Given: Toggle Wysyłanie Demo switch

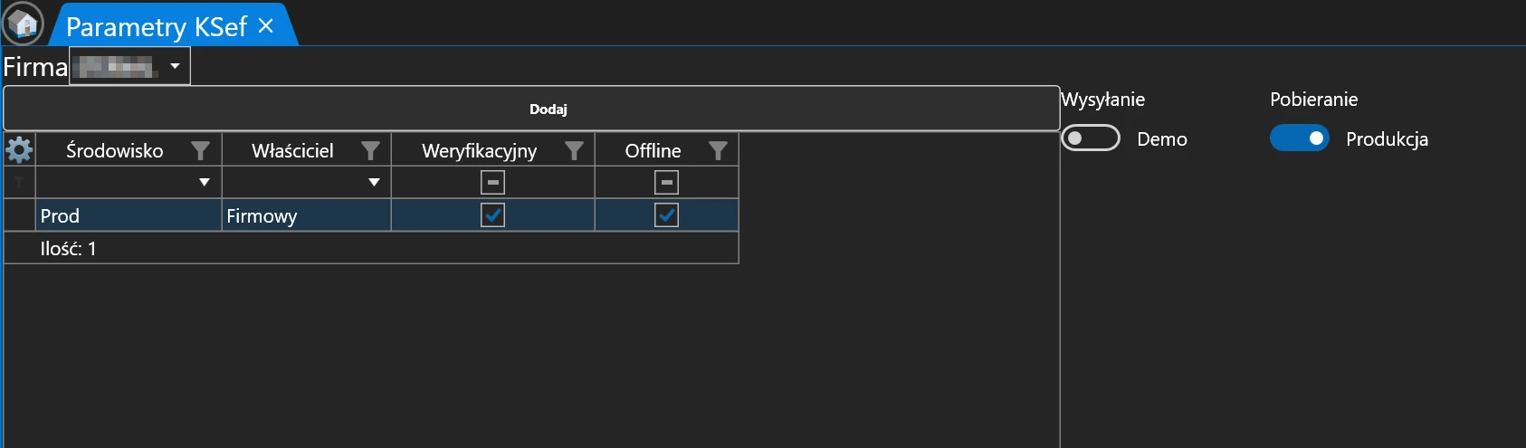Looking at the screenshot, I should (1091, 138).
